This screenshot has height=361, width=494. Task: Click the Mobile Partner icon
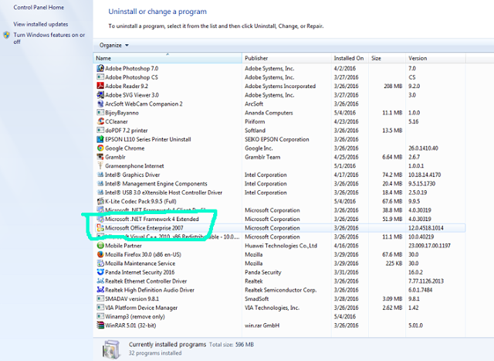coord(100,246)
